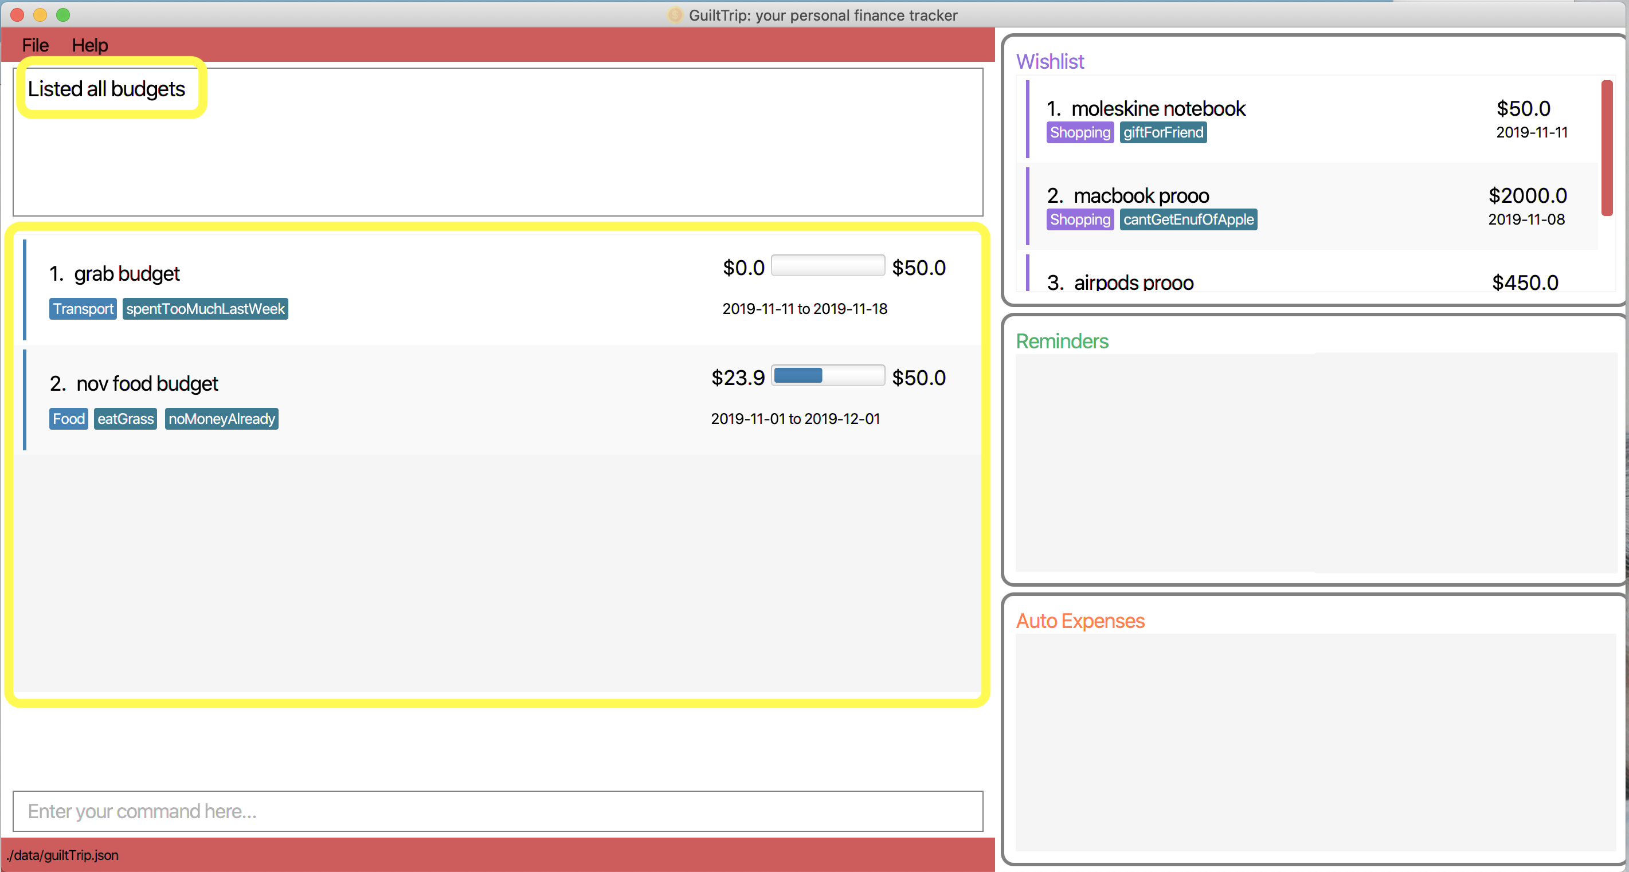1629x872 pixels.
Task: Click the Transport category tag
Action: coord(83,309)
